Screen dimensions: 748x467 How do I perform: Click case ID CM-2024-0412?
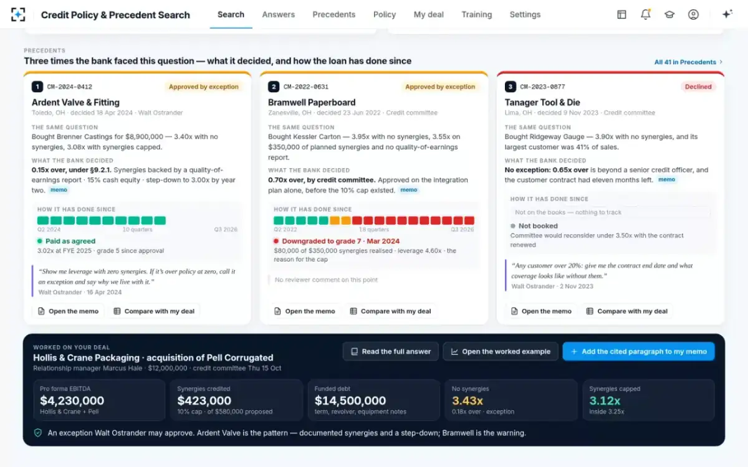click(70, 87)
